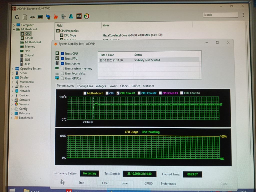Uncheck Stress cache checkbox
Screen dimensions: 256x192
[x=62, y=63]
